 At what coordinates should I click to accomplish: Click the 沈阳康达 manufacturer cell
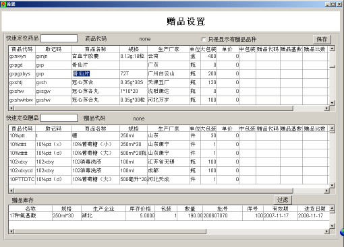(x=169, y=92)
